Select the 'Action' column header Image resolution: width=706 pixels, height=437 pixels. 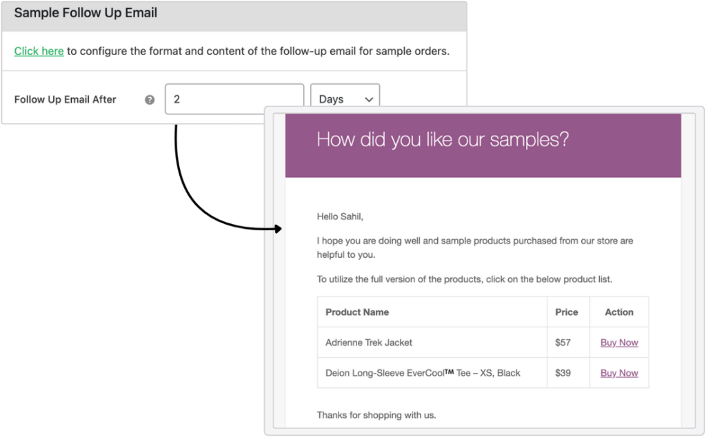pyautogui.click(x=619, y=312)
